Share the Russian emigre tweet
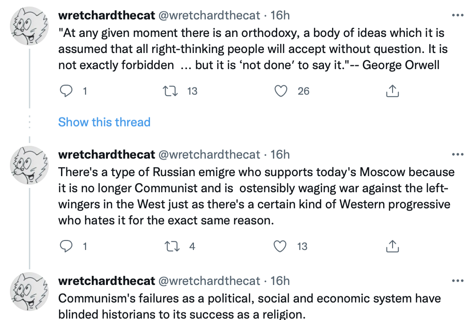This screenshot has width=473, height=320. [x=392, y=246]
